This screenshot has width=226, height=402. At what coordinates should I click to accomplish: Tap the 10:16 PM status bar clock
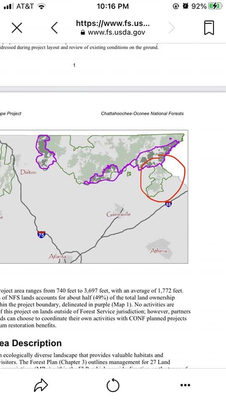[x=113, y=6]
